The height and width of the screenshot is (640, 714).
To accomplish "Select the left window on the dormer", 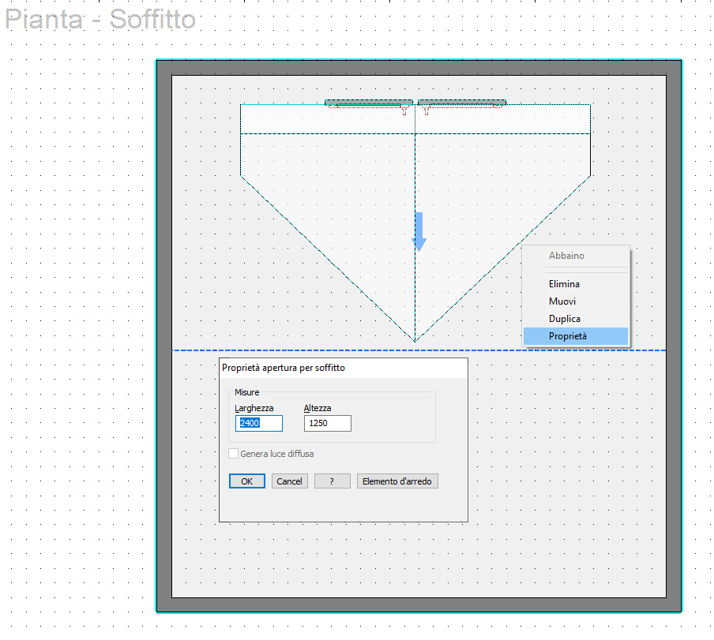I will pos(369,103).
